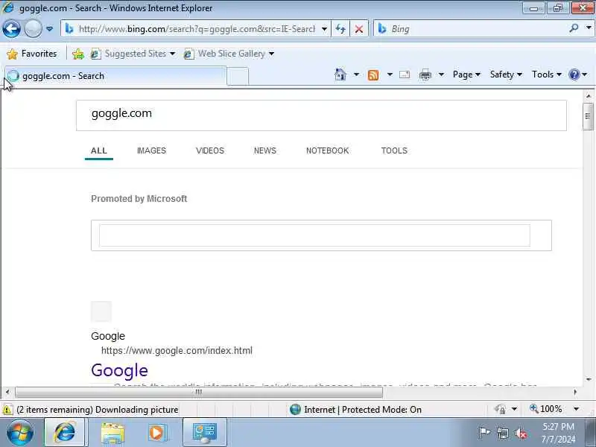Click the Control Panel taskbar icon

point(205,432)
